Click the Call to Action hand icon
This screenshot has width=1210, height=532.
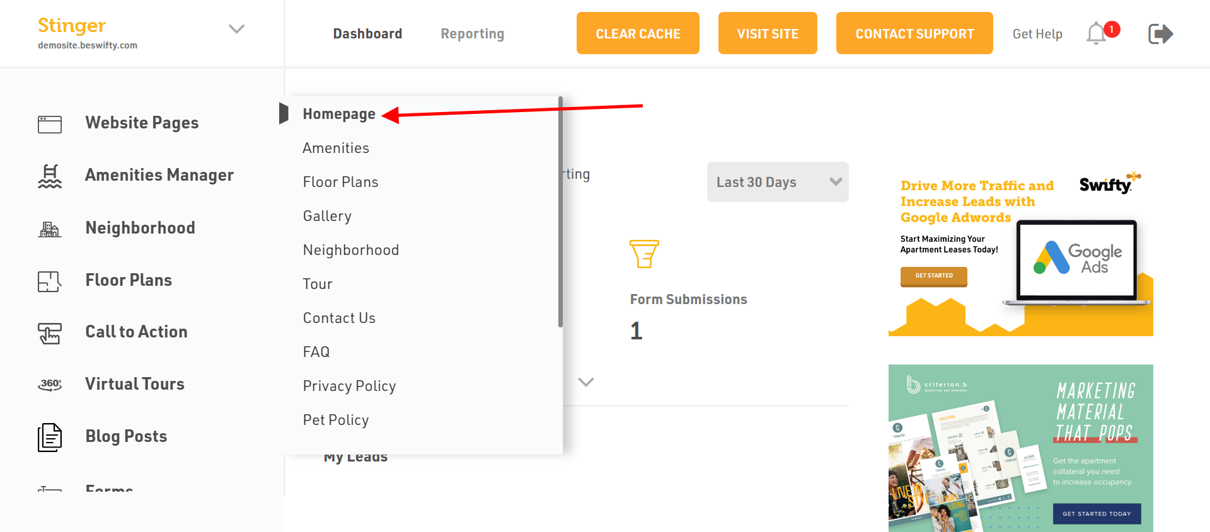(50, 334)
